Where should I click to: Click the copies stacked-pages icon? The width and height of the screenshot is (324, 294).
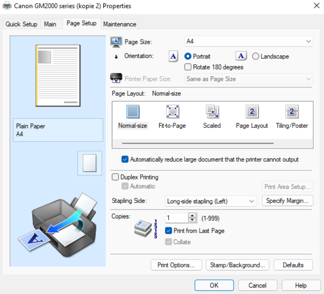[143, 228]
